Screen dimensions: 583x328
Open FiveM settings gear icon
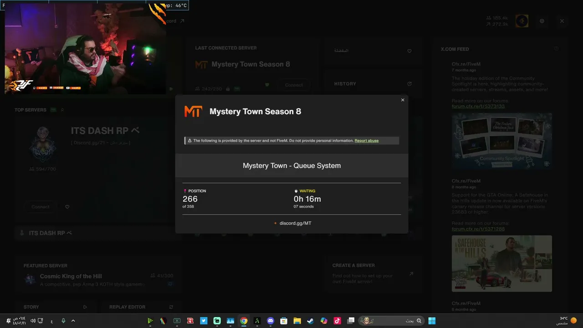coord(542,21)
